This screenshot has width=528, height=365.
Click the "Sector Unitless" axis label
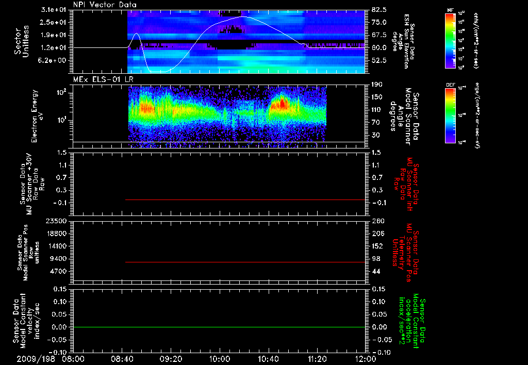(21, 41)
